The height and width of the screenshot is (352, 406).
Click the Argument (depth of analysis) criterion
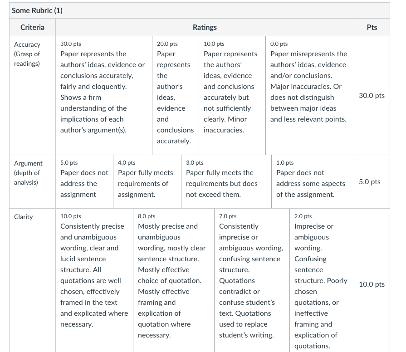click(28, 173)
